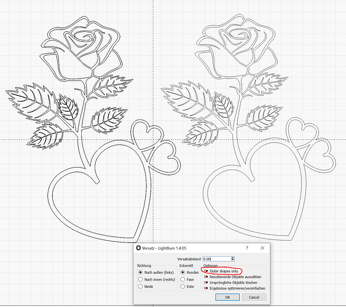Choose 'Fase' corner style
Image resolution: width=346 pixels, height=307 pixels.
coord(183,279)
